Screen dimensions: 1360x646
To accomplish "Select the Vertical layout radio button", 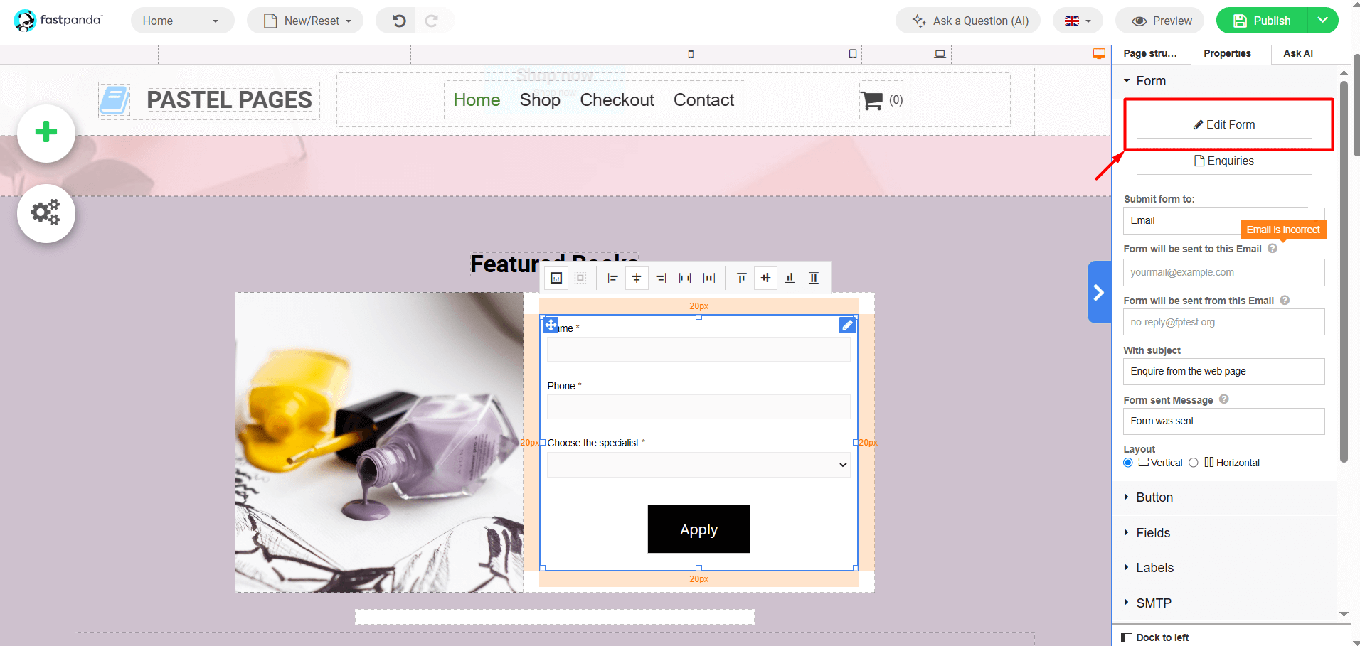I will click(x=1127, y=463).
